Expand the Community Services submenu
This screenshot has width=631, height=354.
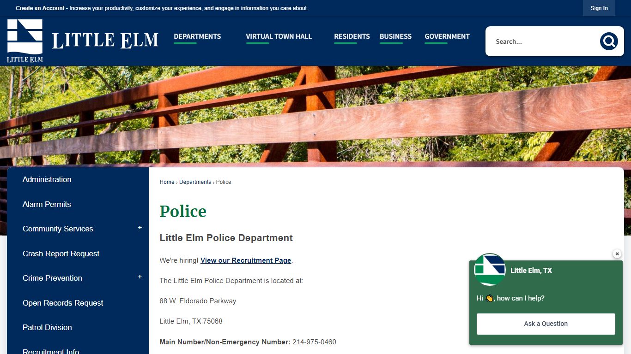pyautogui.click(x=140, y=228)
